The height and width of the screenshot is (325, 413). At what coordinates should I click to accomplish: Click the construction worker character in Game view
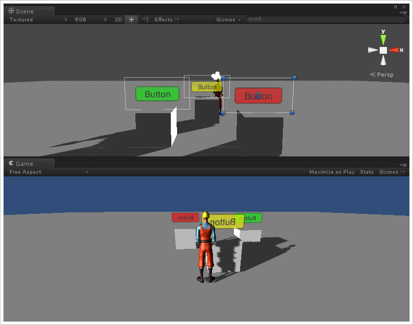tap(206, 247)
